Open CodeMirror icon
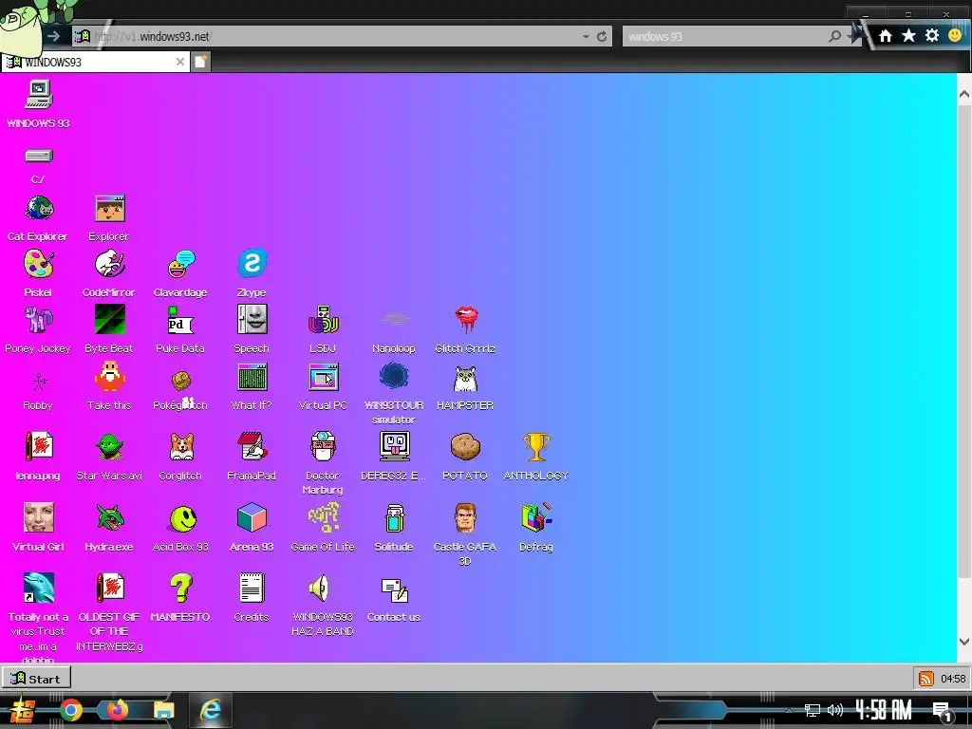Image resolution: width=972 pixels, height=729 pixels. [110, 264]
